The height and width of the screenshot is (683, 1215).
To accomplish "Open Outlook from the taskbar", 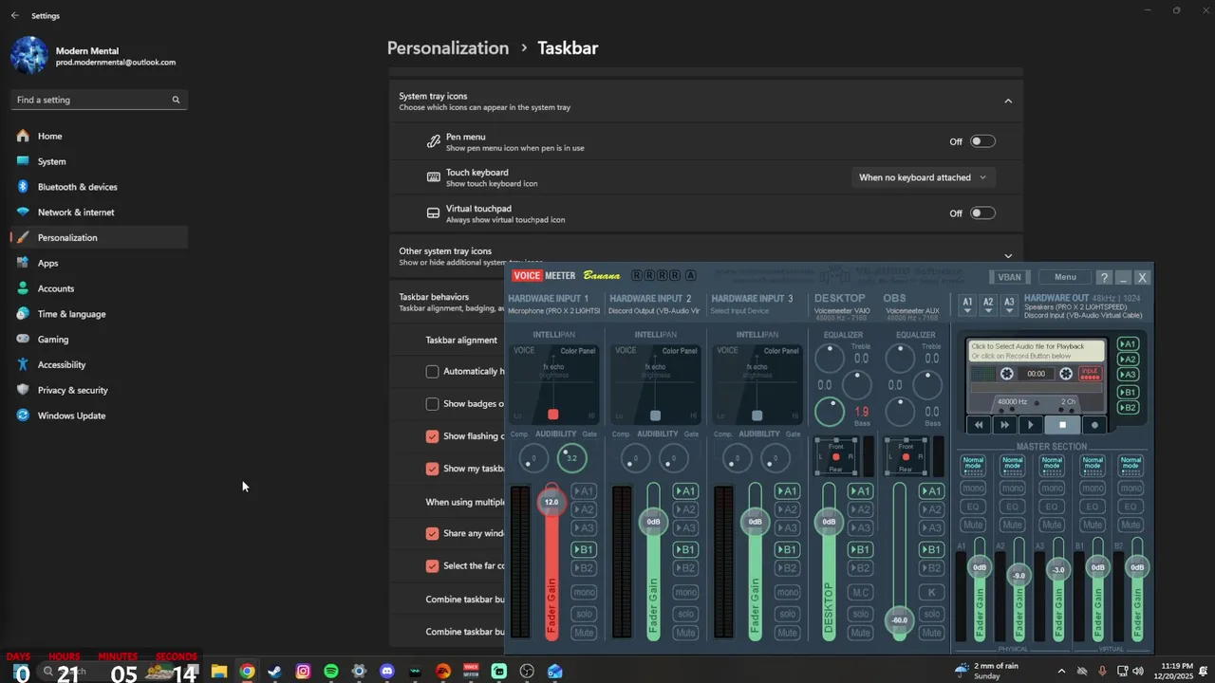I will pos(555,671).
